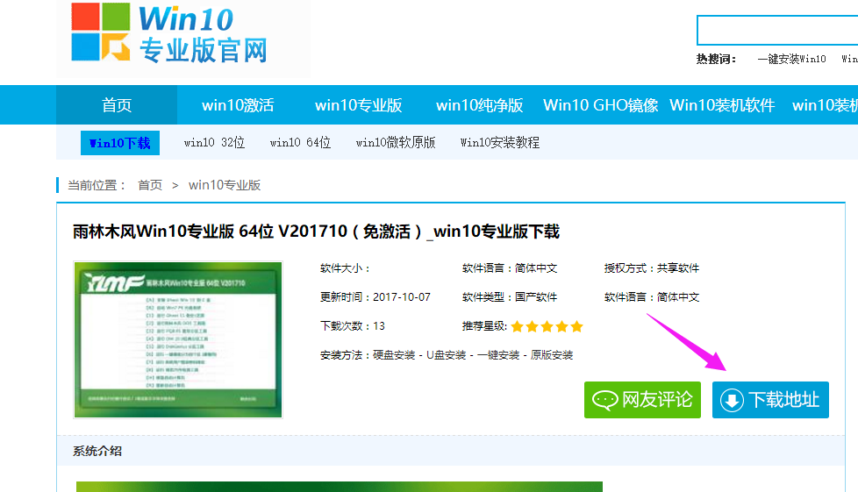Open the 雨林木风 software screenshot thumbnail

(x=178, y=339)
